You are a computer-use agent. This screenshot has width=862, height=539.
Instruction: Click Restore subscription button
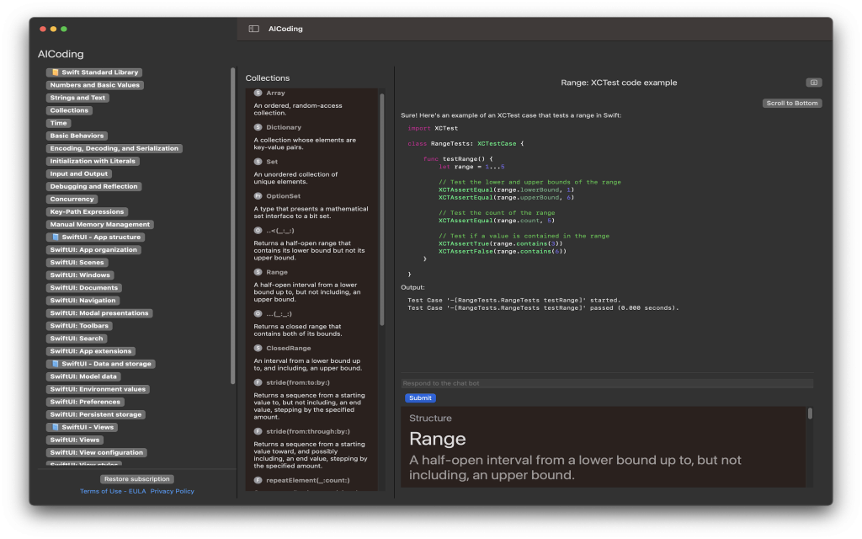tap(137, 478)
